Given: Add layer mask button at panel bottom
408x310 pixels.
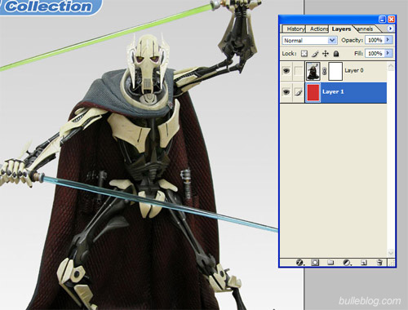Looking at the screenshot, I should click(x=315, y=263).
